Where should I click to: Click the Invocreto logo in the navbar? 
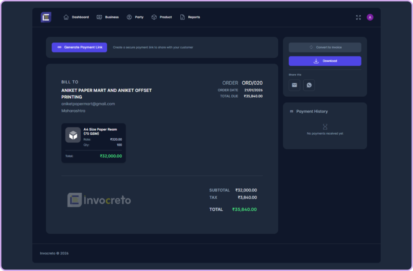pos(46,17)
